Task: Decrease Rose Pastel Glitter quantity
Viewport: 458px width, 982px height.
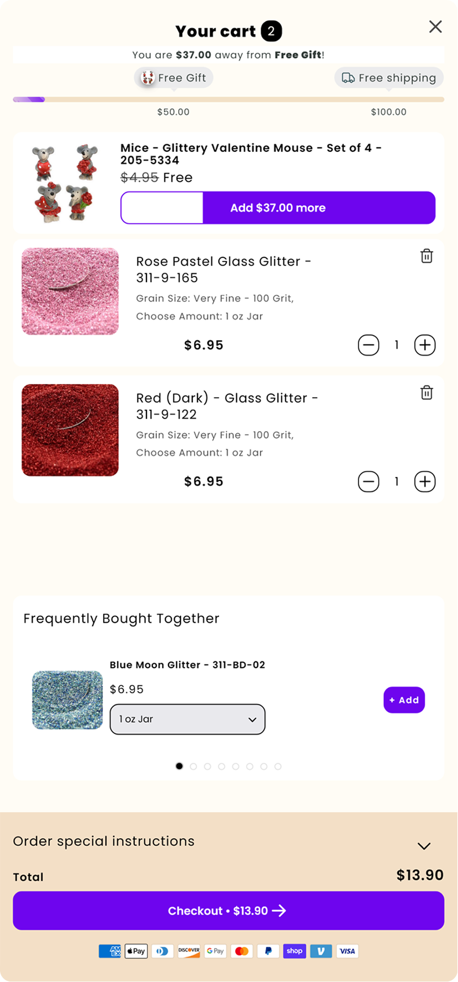Action: point(368,345)
